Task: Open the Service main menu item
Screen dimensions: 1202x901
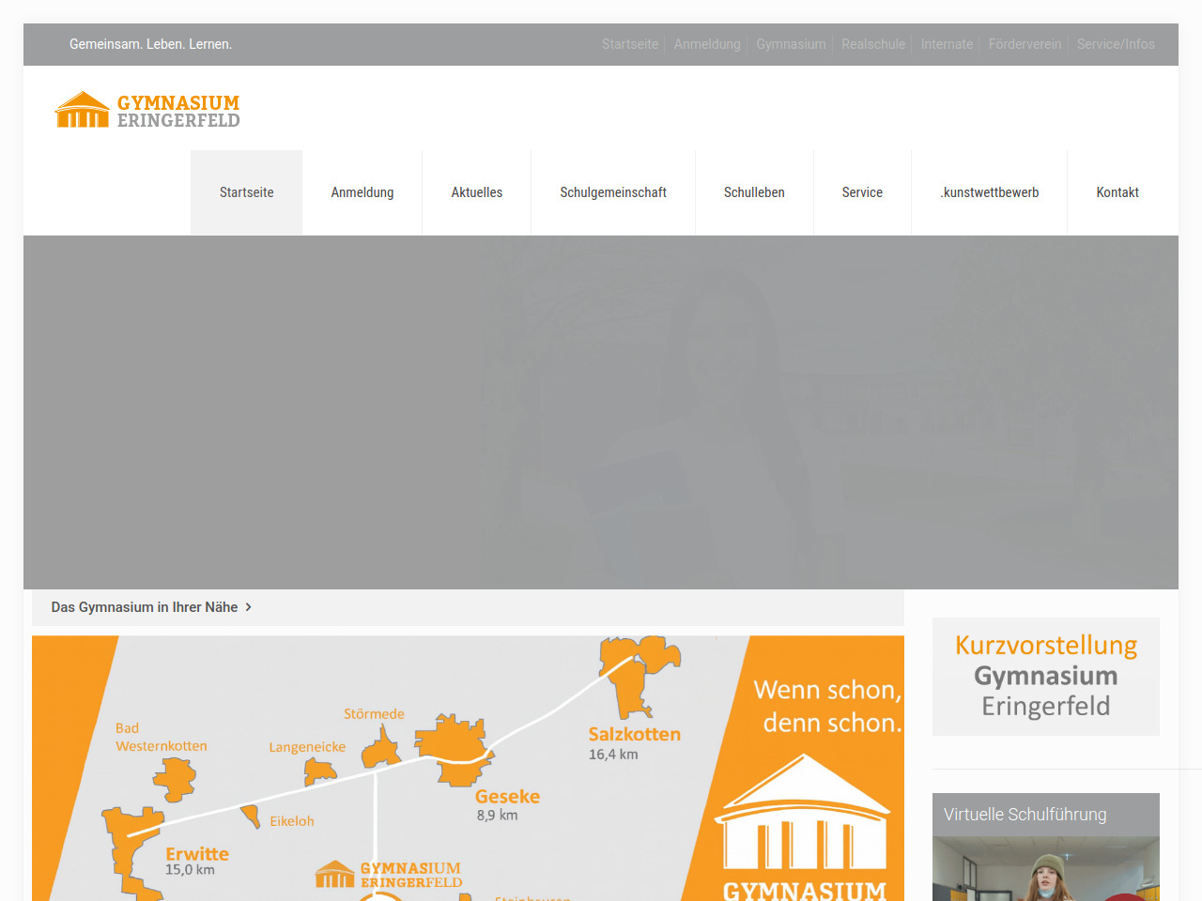Action: click(x=861, y=192)
